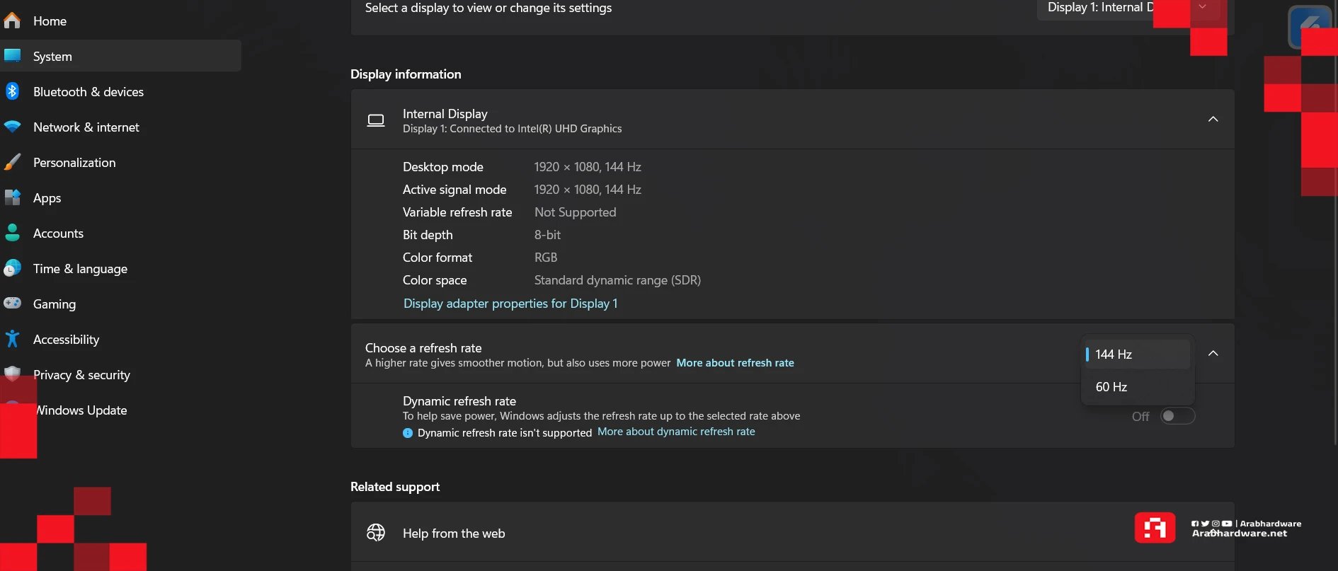Click the Apps icon
The image size is (1338, 571).
(x=12, y=197)
